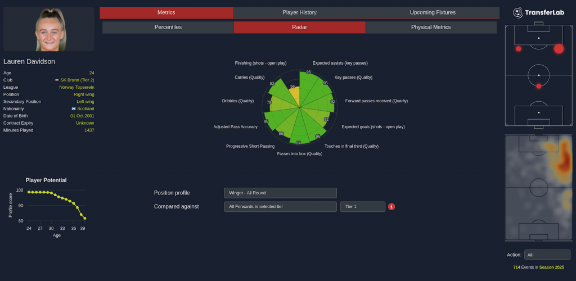This screenshot has height=281, width=576.
Task: Click the Scotland flag icon next to Nationality
Action: tap(74, 108)
